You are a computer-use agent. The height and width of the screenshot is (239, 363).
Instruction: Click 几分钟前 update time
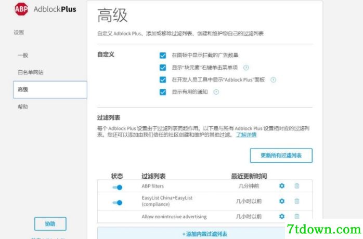pyautogui.click(x=249, y=186)
